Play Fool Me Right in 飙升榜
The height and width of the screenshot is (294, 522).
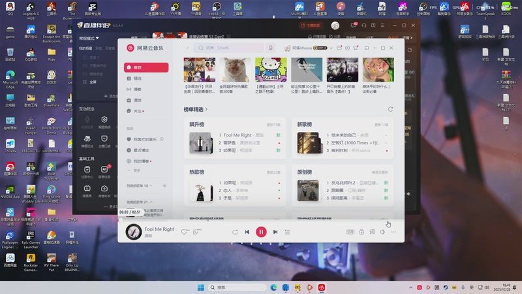click(x=238, y=135)
